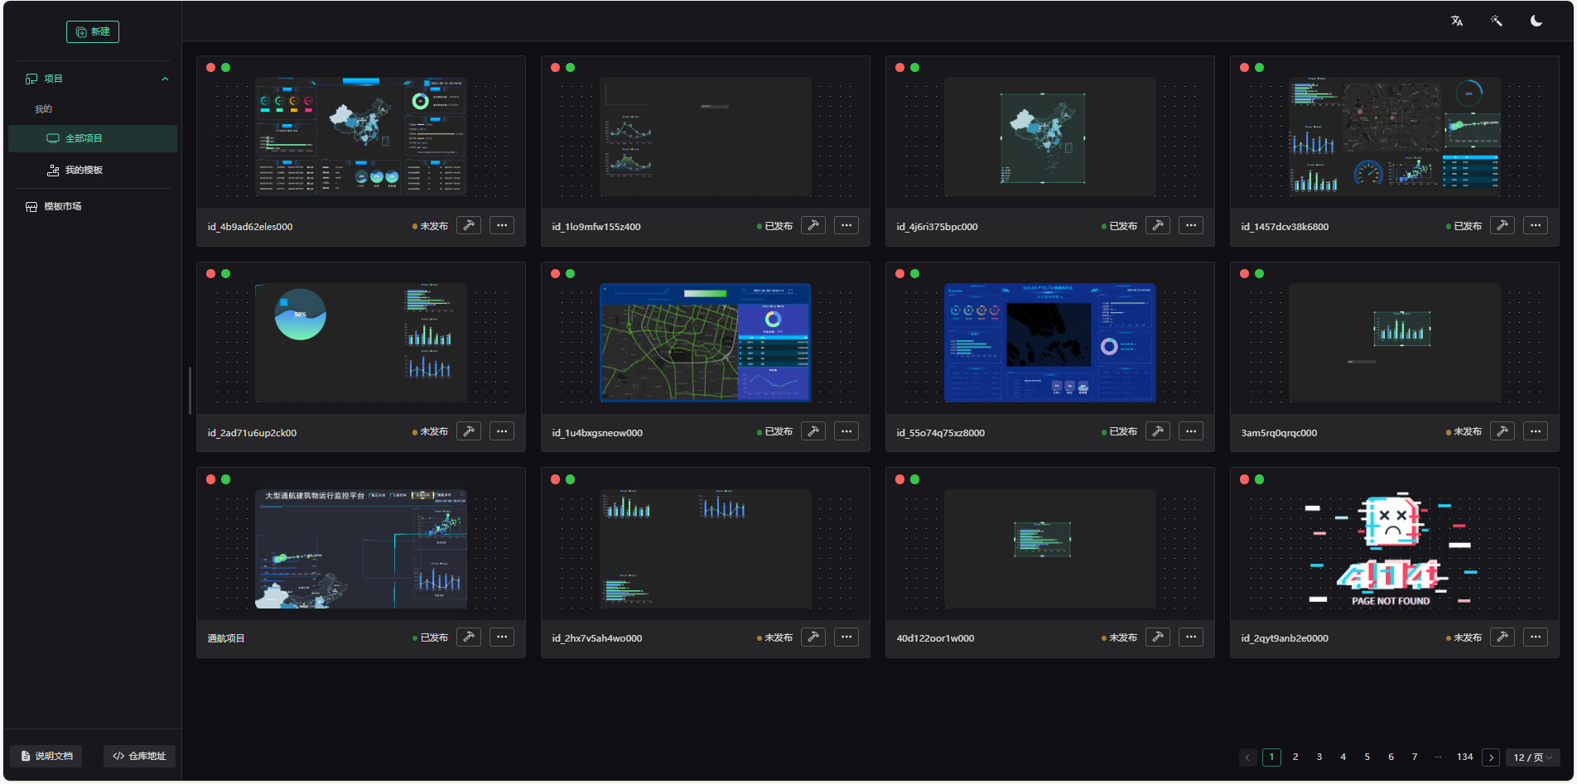Click edit hammer icon for id_4b9ad62eles000
This screenshot has height=784, width=1577.
469,225
